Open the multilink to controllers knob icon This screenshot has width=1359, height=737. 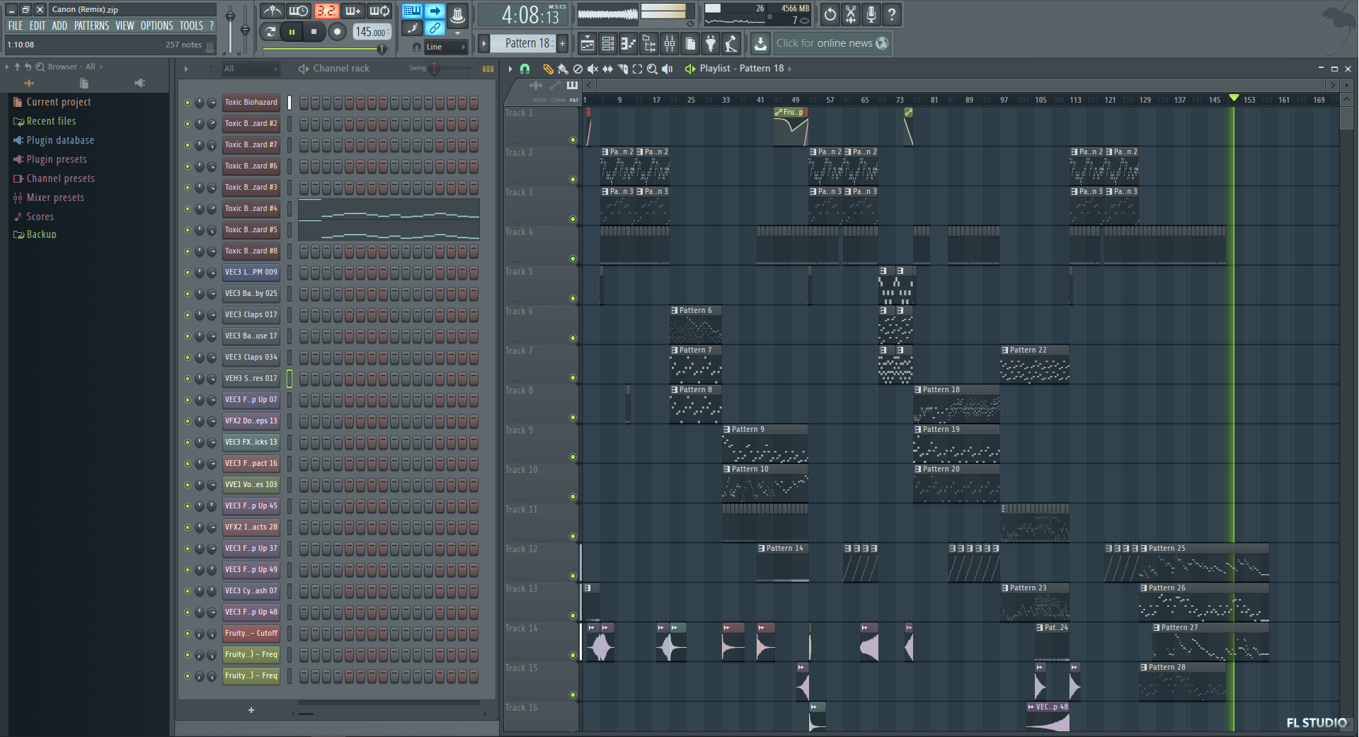[457, 14]
